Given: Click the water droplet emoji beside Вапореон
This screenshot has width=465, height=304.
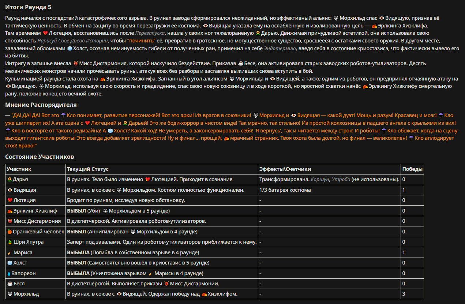Looking at the screenshot, I should (x=10, y=273).
